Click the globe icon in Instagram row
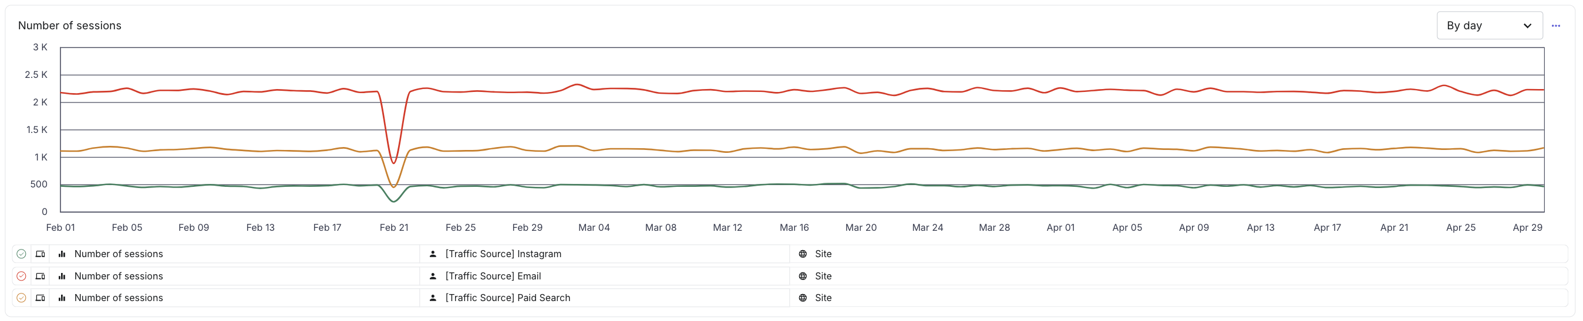Image resolution: width=1583 pixels, height=321 pixels. [803, 254]
